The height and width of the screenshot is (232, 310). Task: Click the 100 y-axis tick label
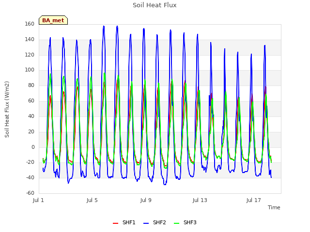30,70
